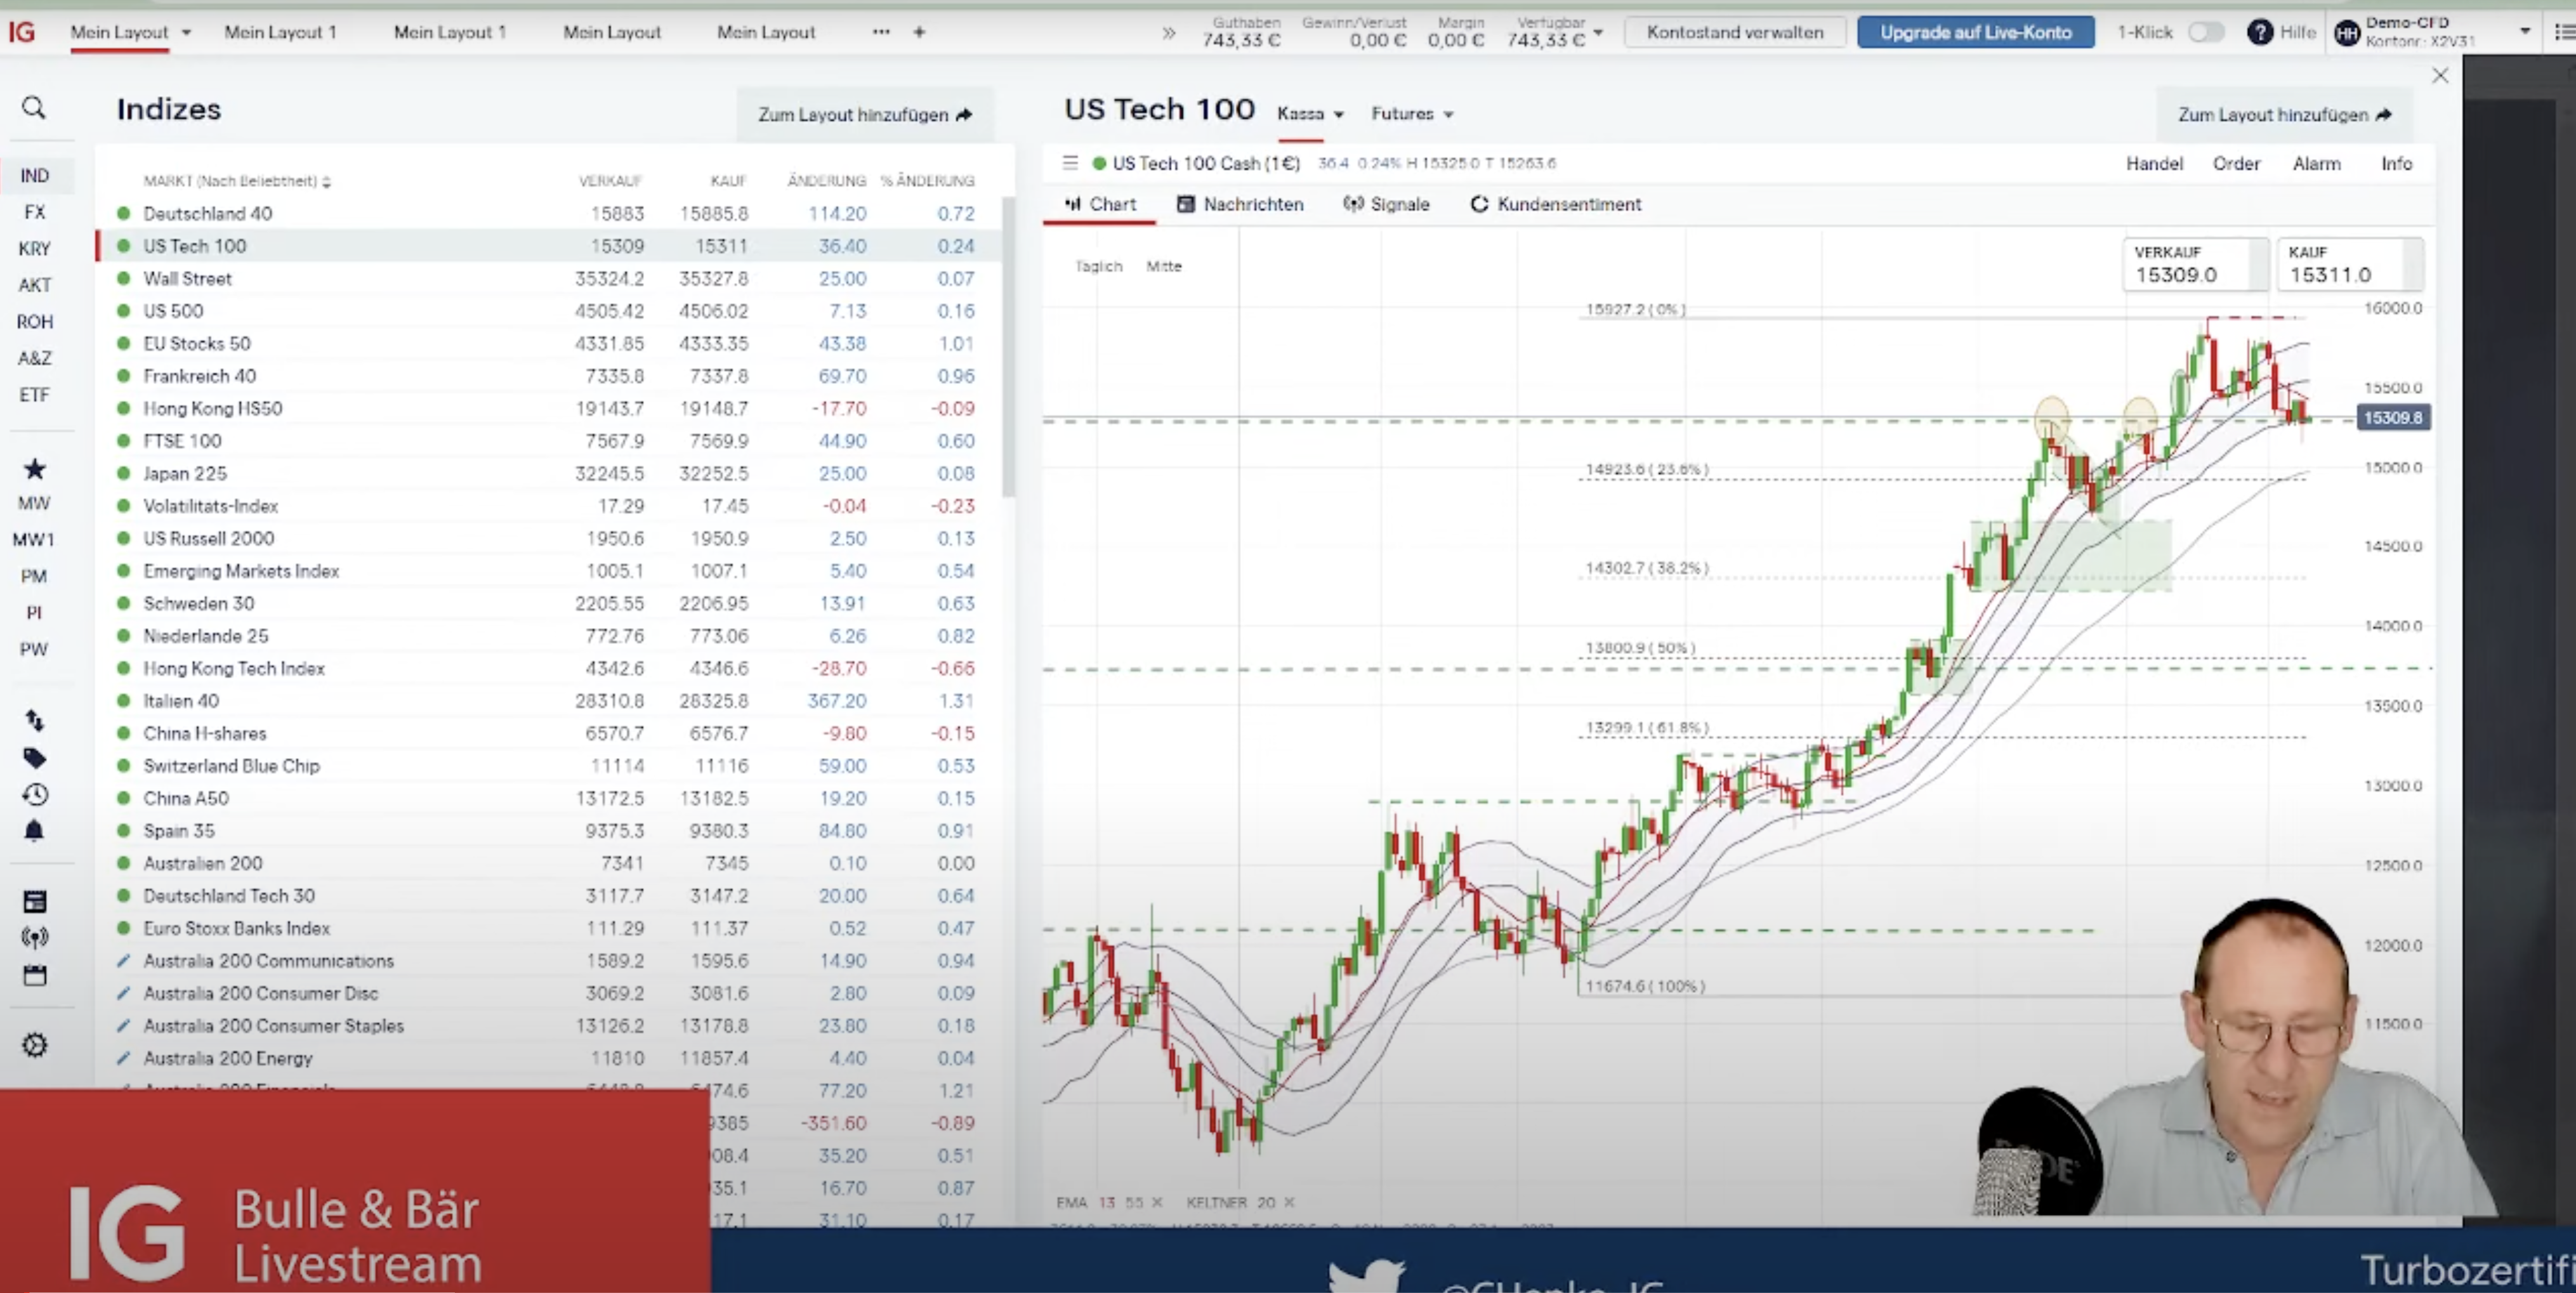Viewport: 2576px width, 1293px height.
Task: Open Alarm in chart header
Action: 2316,164
